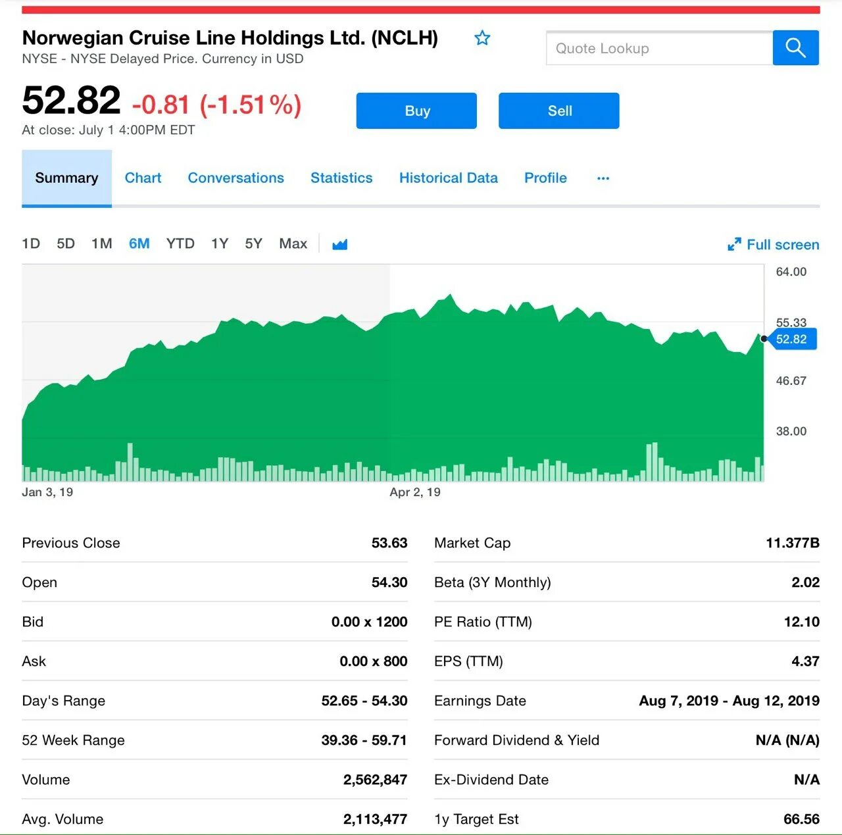Click the Market Cap value 11.377B

[793, 543]
